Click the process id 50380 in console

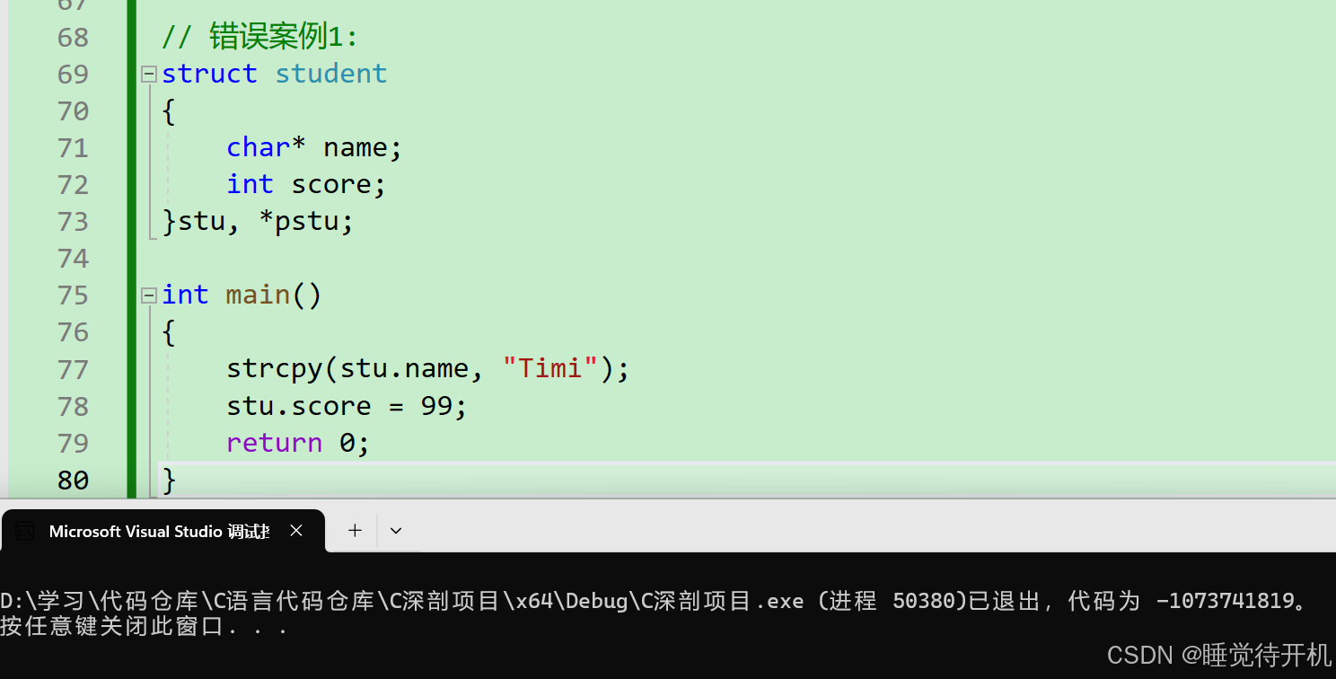click(x=926, y=601)
